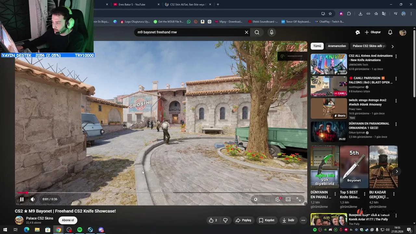The height and width of the screenshot is (234, 416).
Task: Submit search with magnifier icon
Action: tap(257, 32)
